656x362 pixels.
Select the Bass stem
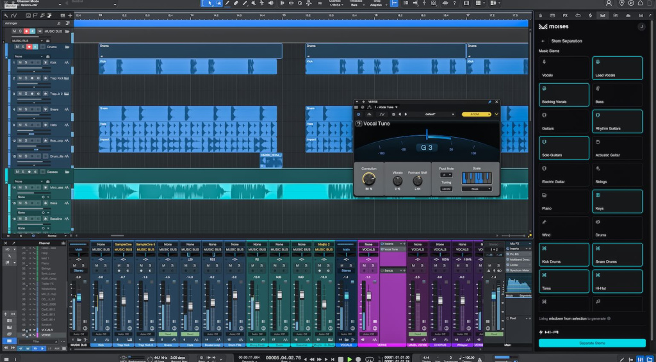pyautogui.click(x=617, y=95)
